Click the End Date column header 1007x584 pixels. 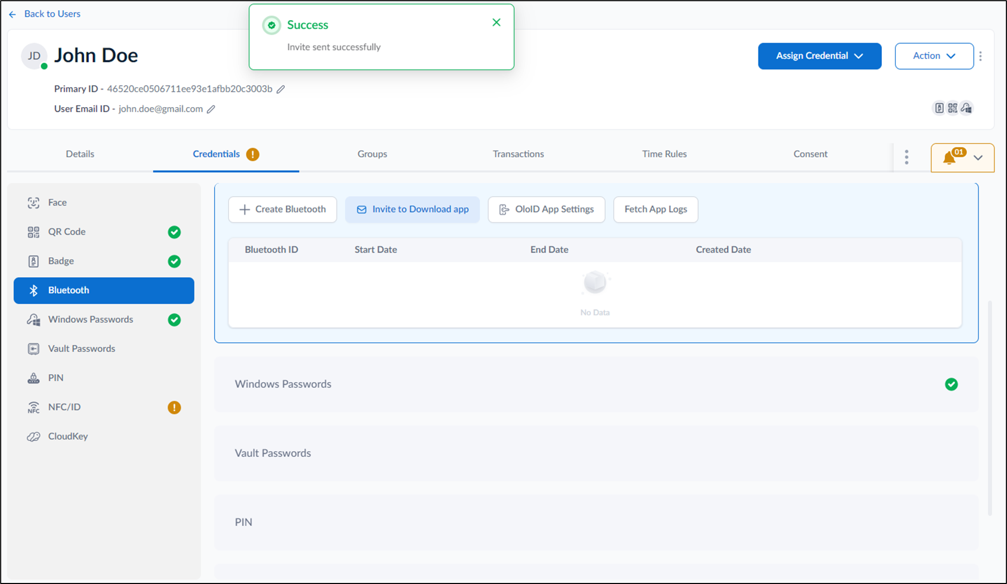549,249
